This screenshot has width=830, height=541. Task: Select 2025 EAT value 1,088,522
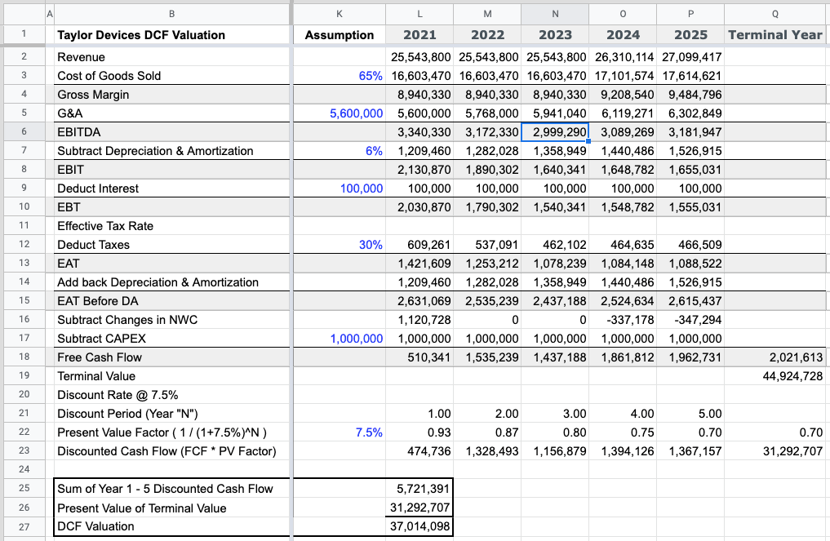[x=690, y=263]
